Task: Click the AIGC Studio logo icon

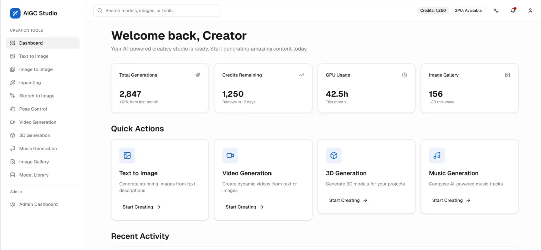Action: pos(15,13)
